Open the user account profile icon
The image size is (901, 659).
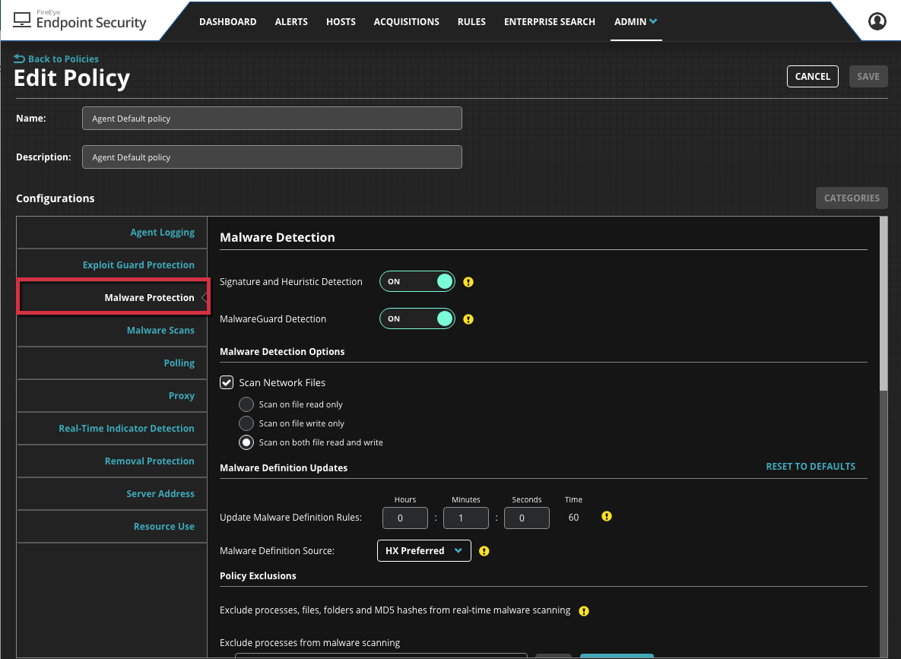[877, 21]
